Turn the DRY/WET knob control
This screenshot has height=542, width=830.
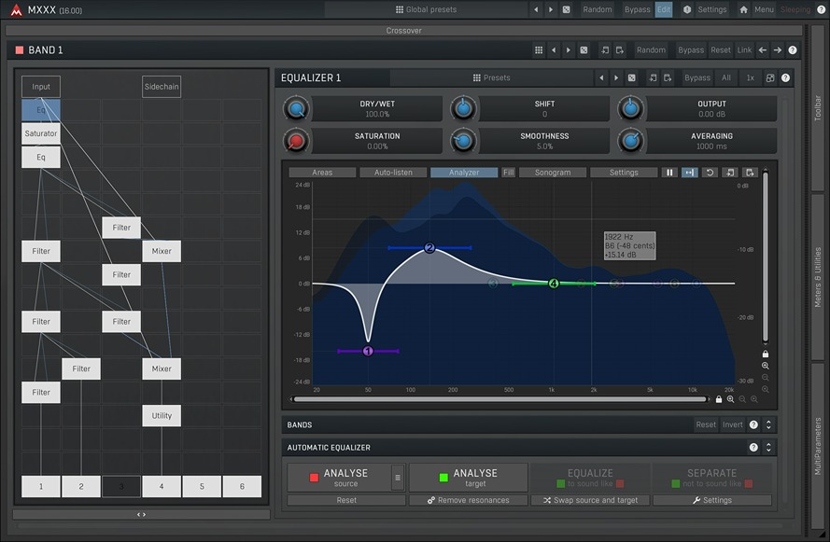pyautogui.click(x=296, y=108)
